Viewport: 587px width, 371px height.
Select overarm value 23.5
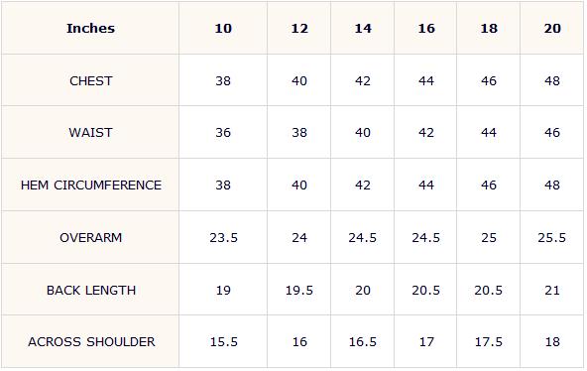click(223, 238)
